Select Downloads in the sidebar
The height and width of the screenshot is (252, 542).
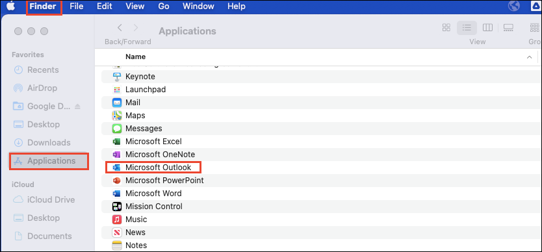(42, 142)
